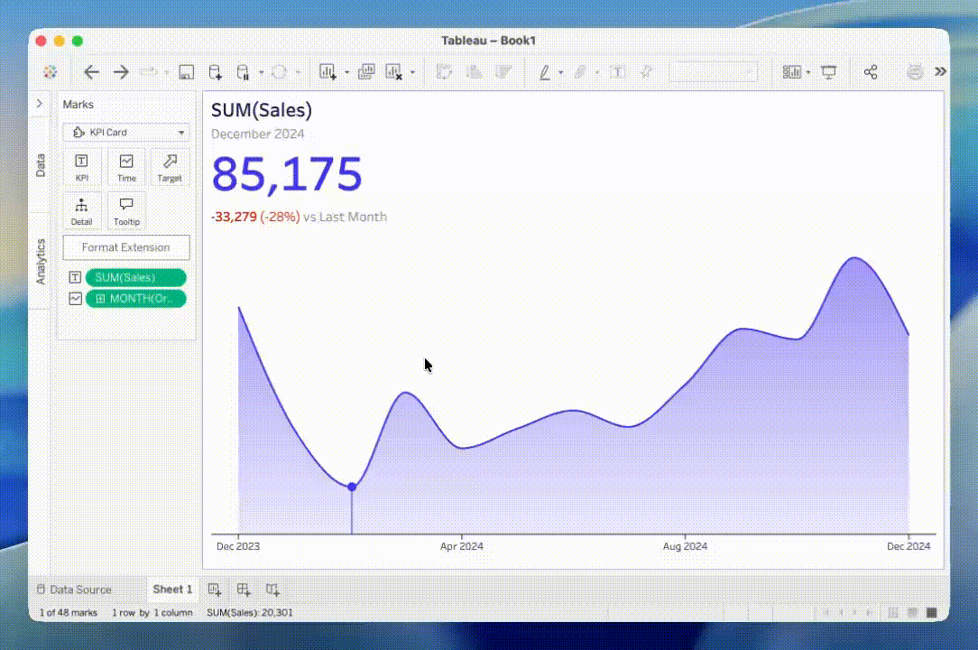This screenshot has height=650, width=978.
Task: Open the Show Me dropdown arrow
Action: 808,72
